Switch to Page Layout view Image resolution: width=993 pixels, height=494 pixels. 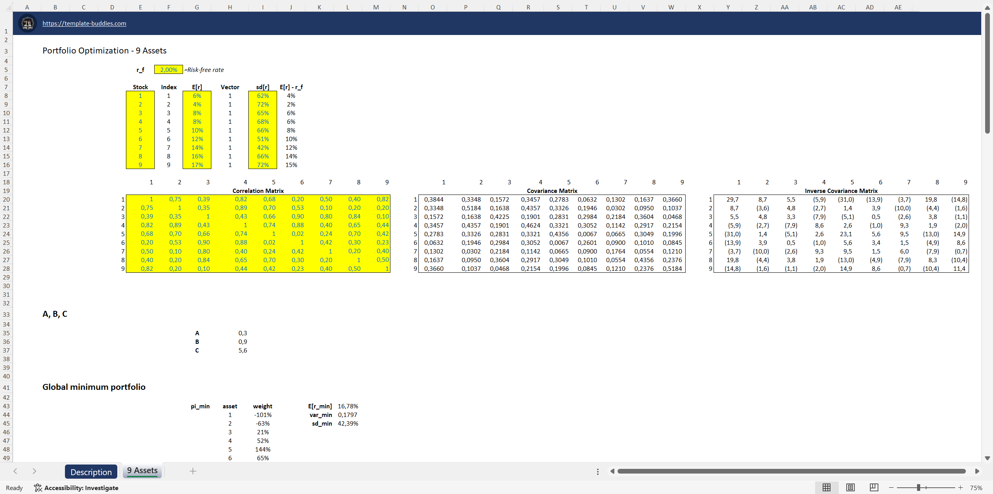pyautogui.click(x=850, y=487)
